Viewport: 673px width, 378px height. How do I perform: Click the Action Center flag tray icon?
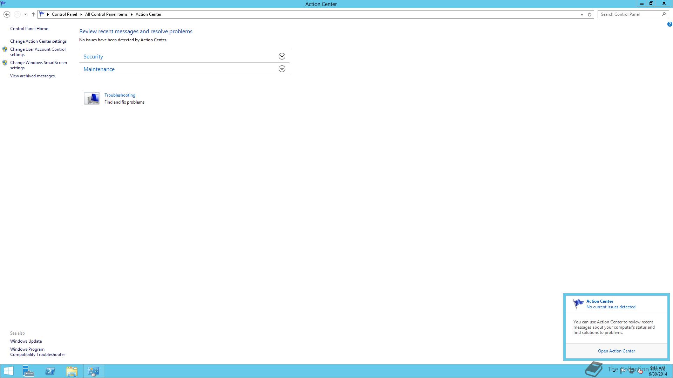pos(623,371)
